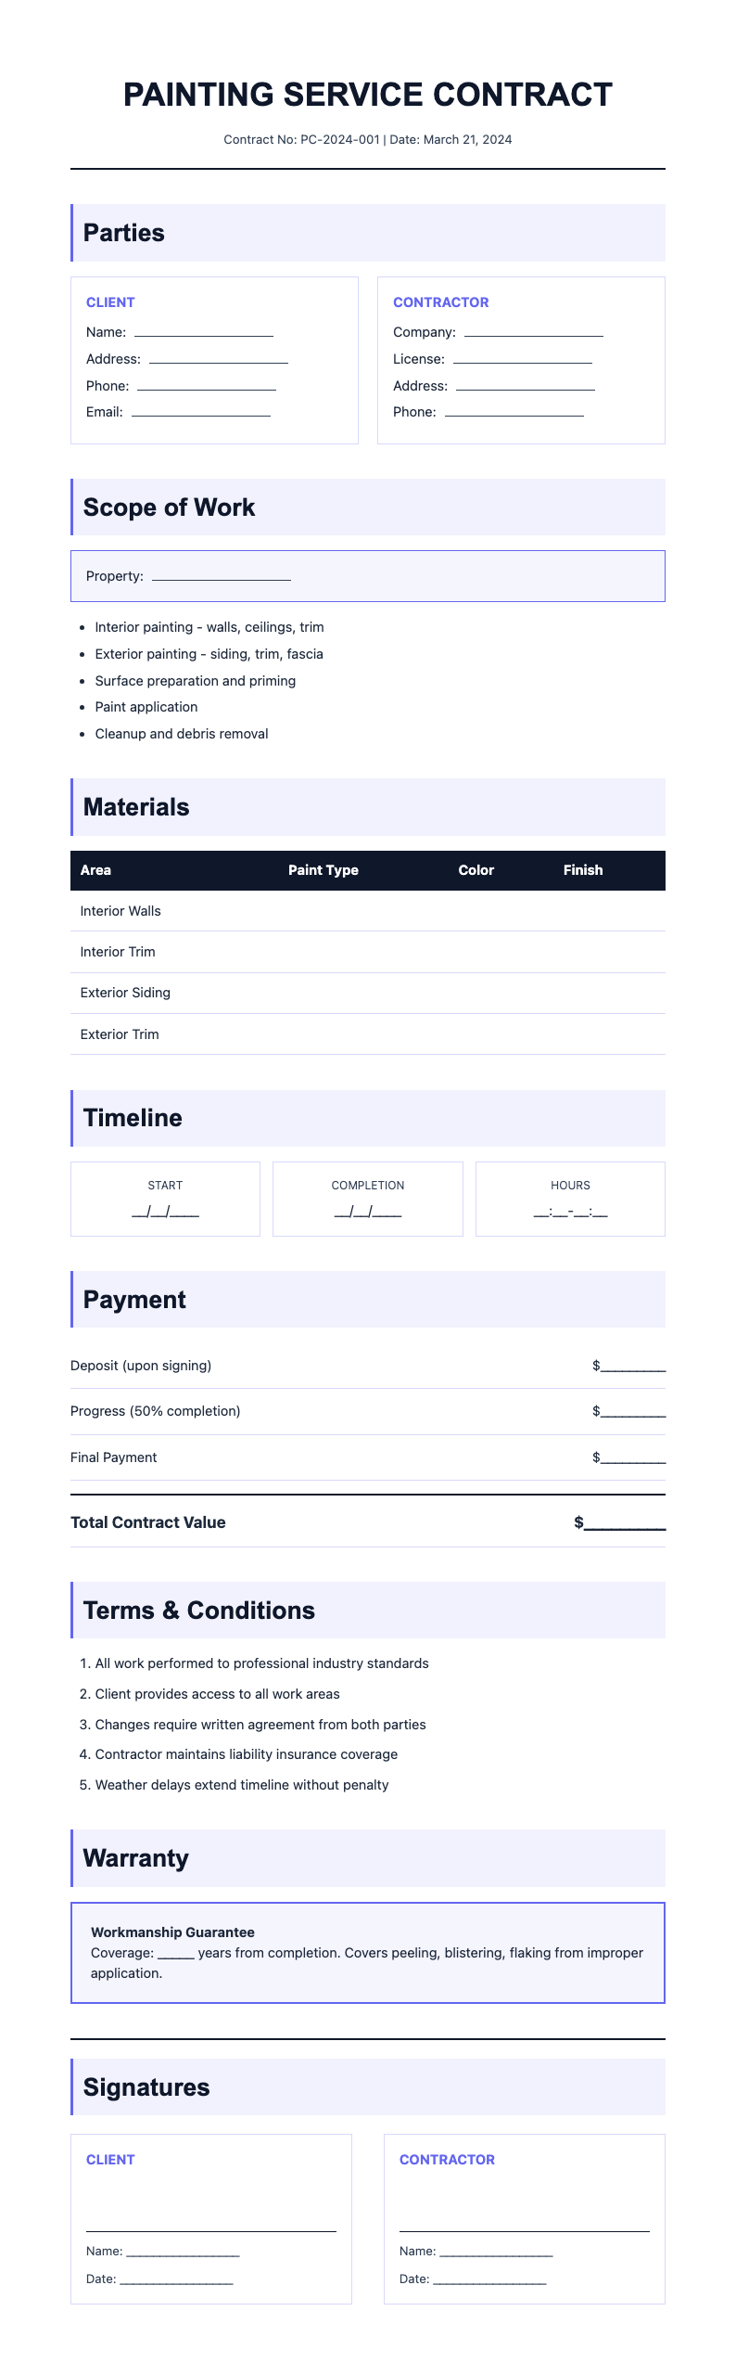Click the COMPLETION date blank

pyautogui.click(x=368, y=1211)
